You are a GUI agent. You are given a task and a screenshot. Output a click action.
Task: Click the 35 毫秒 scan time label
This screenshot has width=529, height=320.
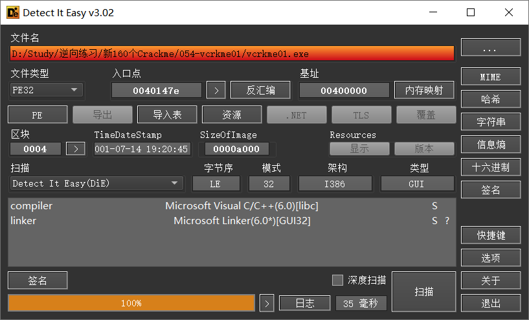click(x=361, y=303)
